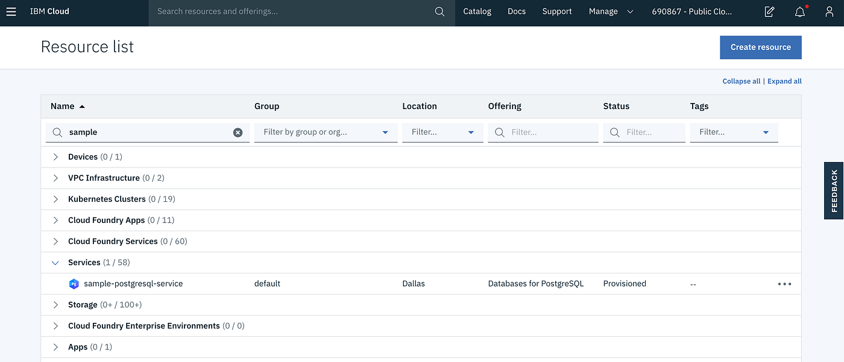
Task: Open the Manage menu
Action: 611,11
